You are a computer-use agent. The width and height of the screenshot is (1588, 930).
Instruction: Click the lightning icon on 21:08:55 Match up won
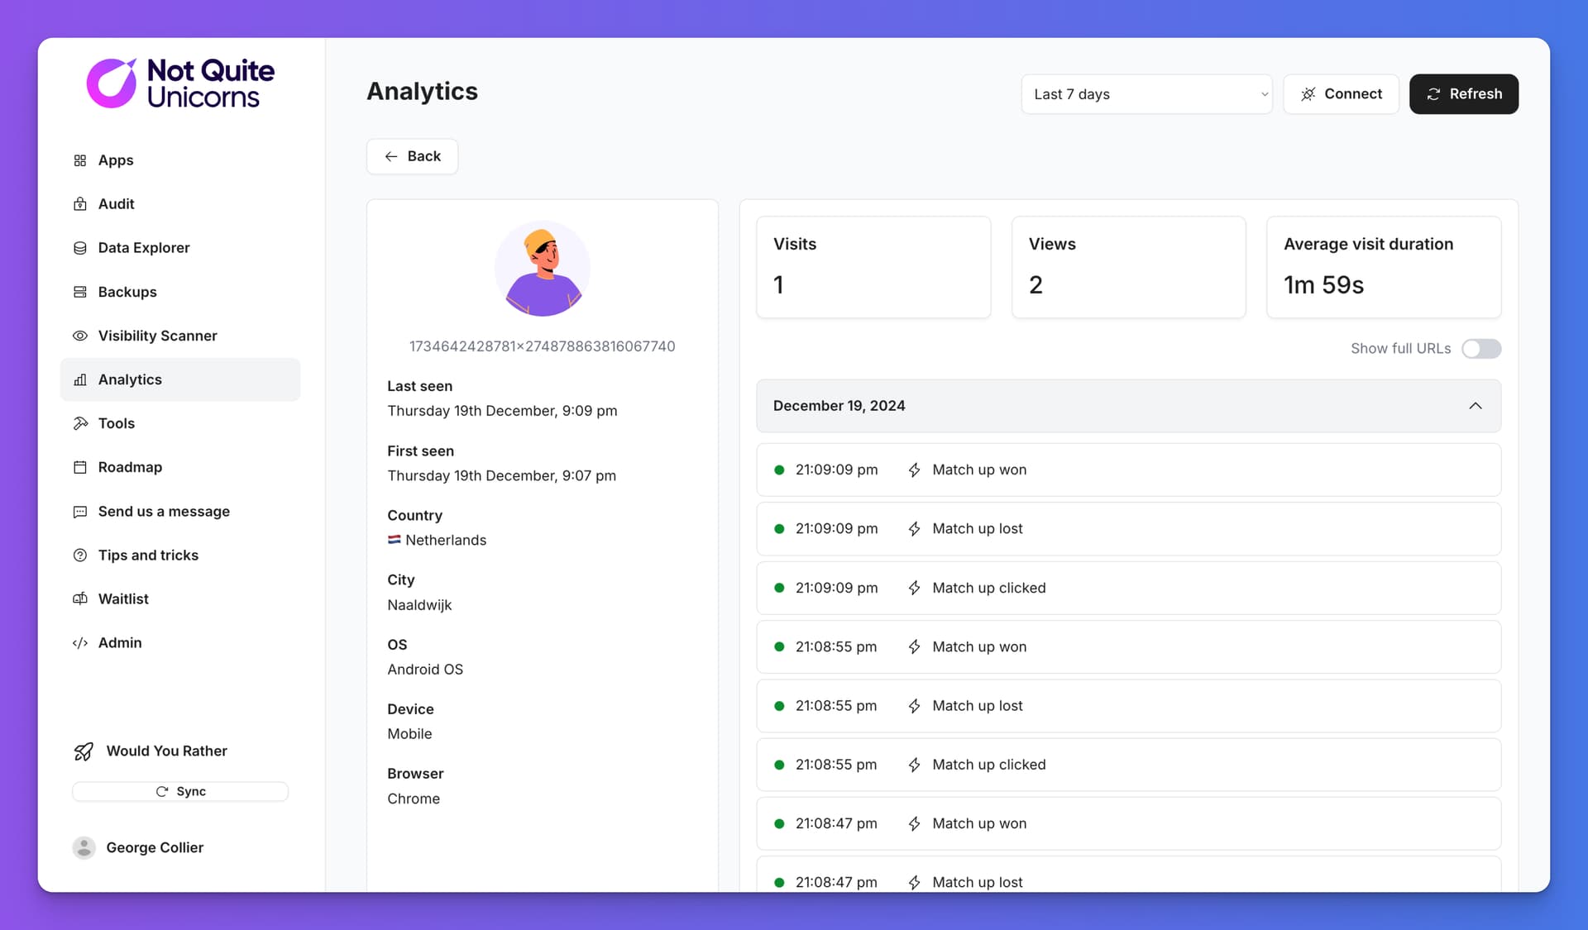pyautogui.click(x=914, y=647)
